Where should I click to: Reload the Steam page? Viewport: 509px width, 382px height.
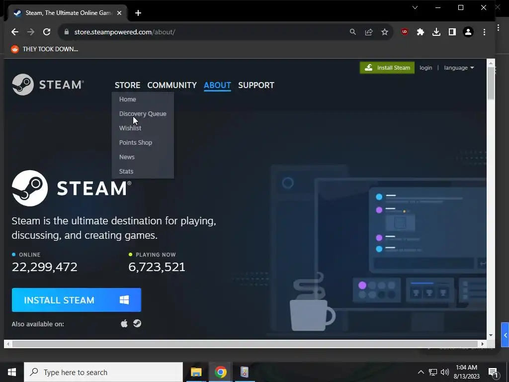point(47,32)
